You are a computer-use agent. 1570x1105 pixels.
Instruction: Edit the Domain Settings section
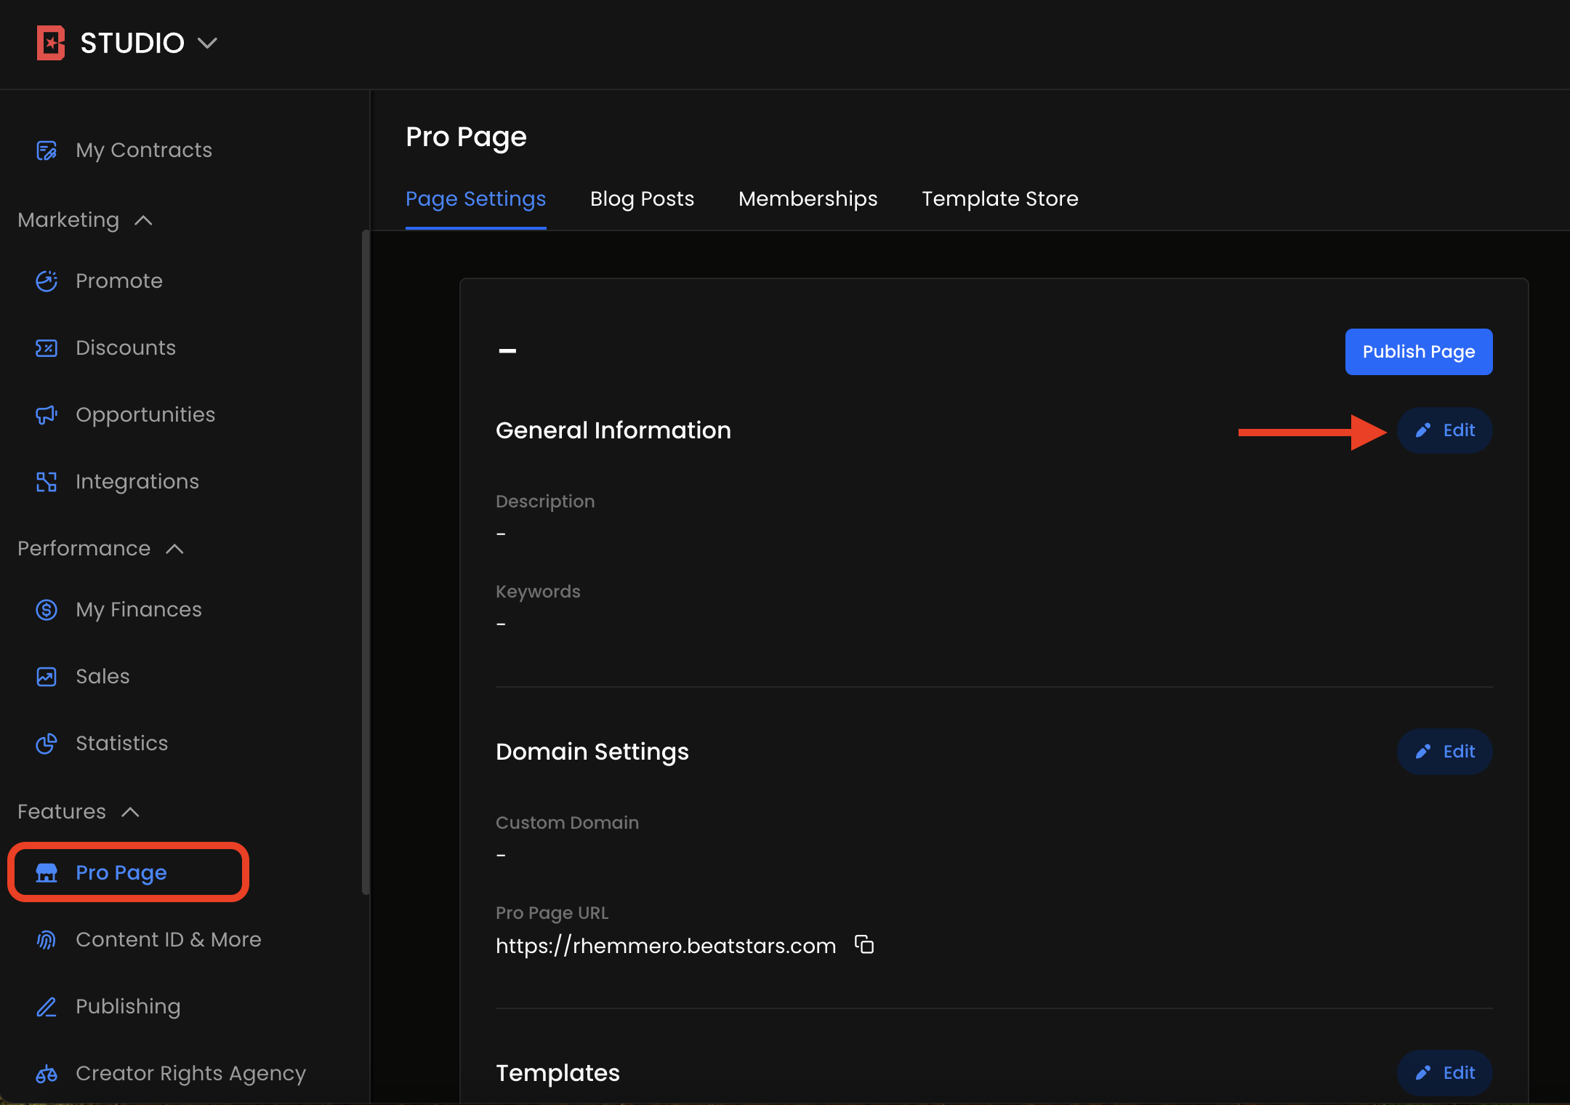pos(1444,752)
